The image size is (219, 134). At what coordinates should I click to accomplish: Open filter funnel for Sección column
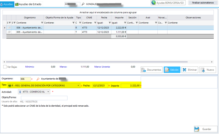(x=137, y=23)
